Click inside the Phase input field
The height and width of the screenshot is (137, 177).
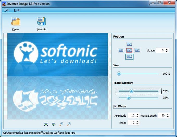point(132,123)
